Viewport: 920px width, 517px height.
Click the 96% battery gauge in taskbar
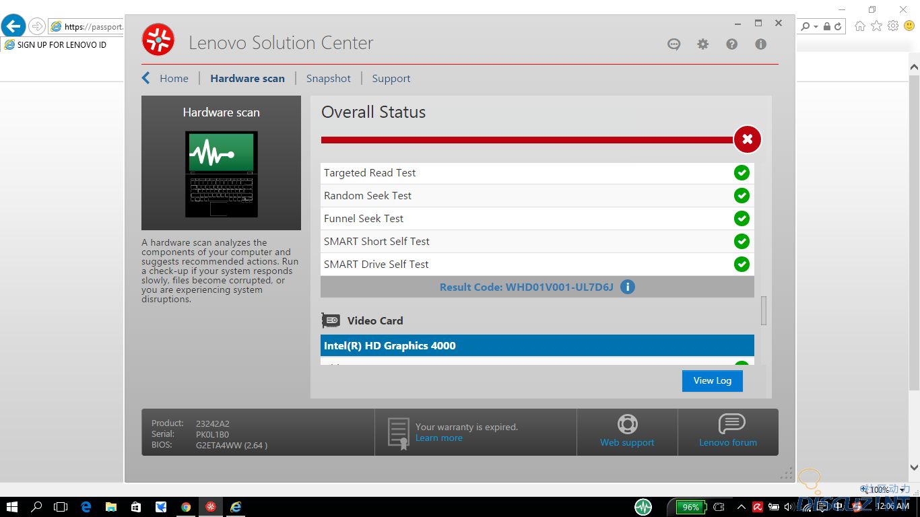692,507
